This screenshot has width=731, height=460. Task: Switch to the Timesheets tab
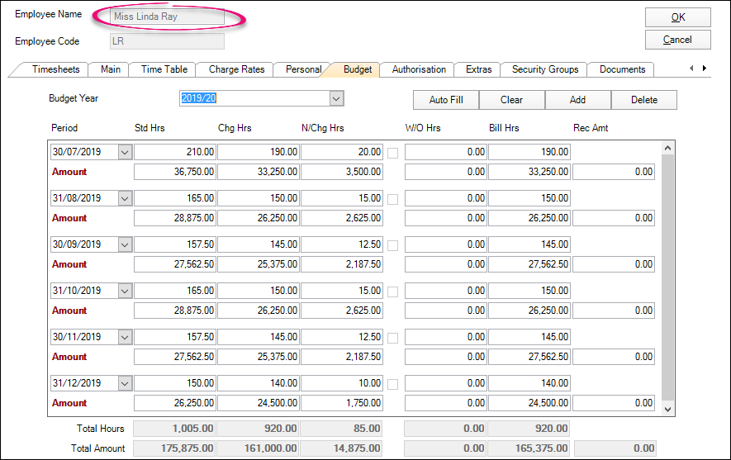coord(55,69)
